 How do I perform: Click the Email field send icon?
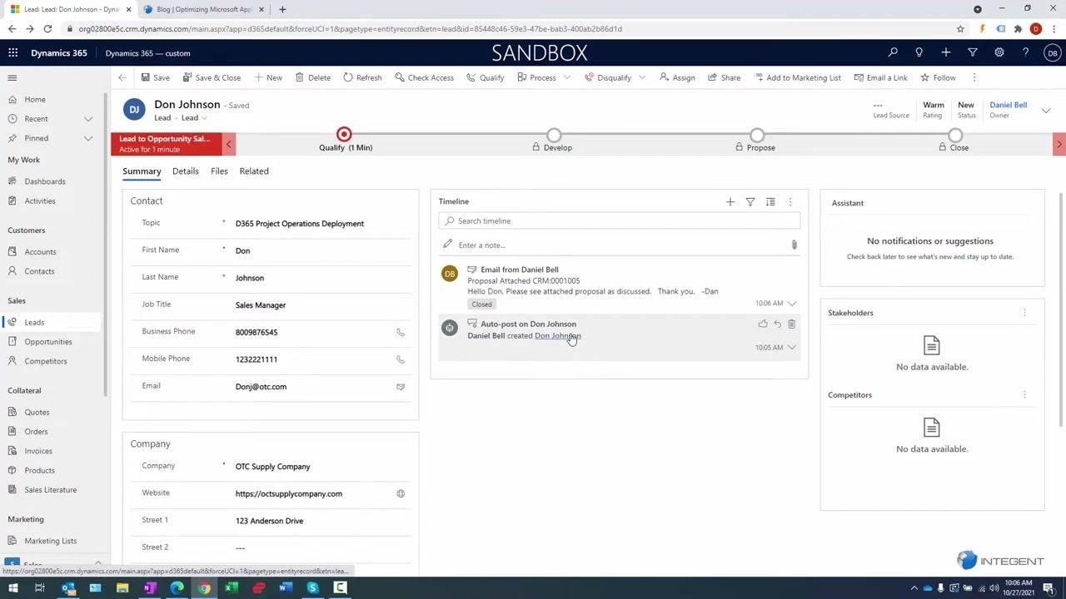[x=401, y=387]
